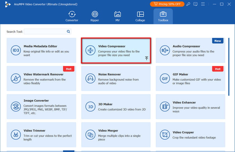The image size is (235, 152).
Task: Click the New badge on Audio Compressor
Action: 218,41
